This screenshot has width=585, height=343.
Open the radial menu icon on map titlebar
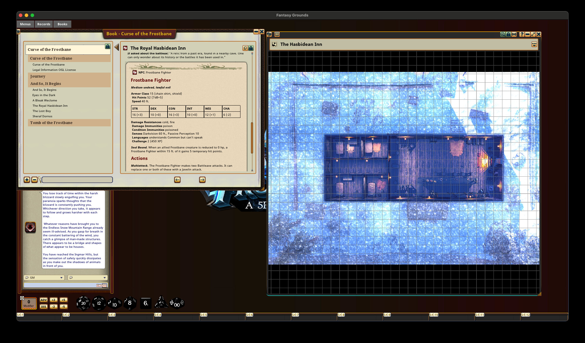click(x=534, y=44)
